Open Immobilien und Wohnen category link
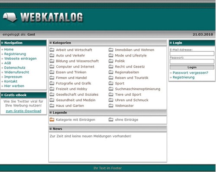Viewport: 216px width, 172px height. click(134, 50)
